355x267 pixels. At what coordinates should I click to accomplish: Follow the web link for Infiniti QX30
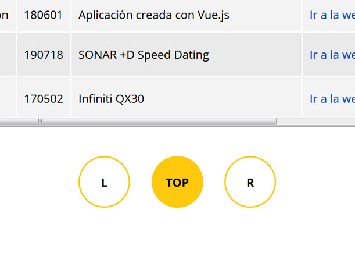332,99
